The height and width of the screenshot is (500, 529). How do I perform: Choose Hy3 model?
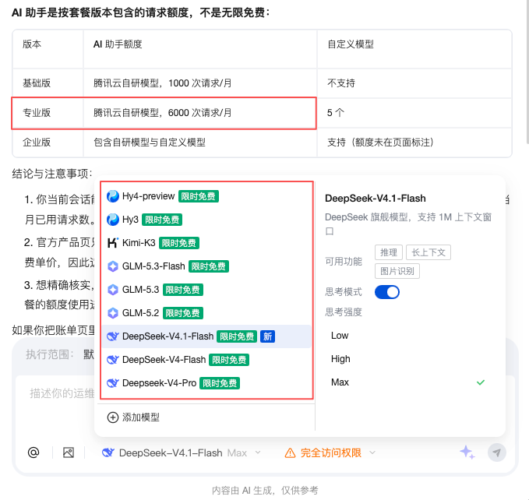click(x=206, y=220)
